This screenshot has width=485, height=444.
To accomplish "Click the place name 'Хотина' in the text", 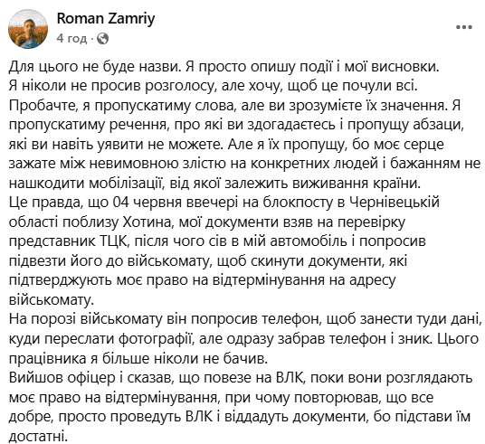I will (x=147, y=222).
